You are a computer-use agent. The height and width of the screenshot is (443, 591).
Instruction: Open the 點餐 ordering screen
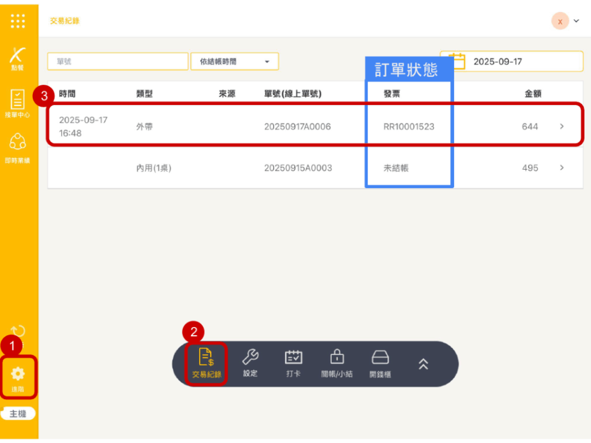[18, 59]
